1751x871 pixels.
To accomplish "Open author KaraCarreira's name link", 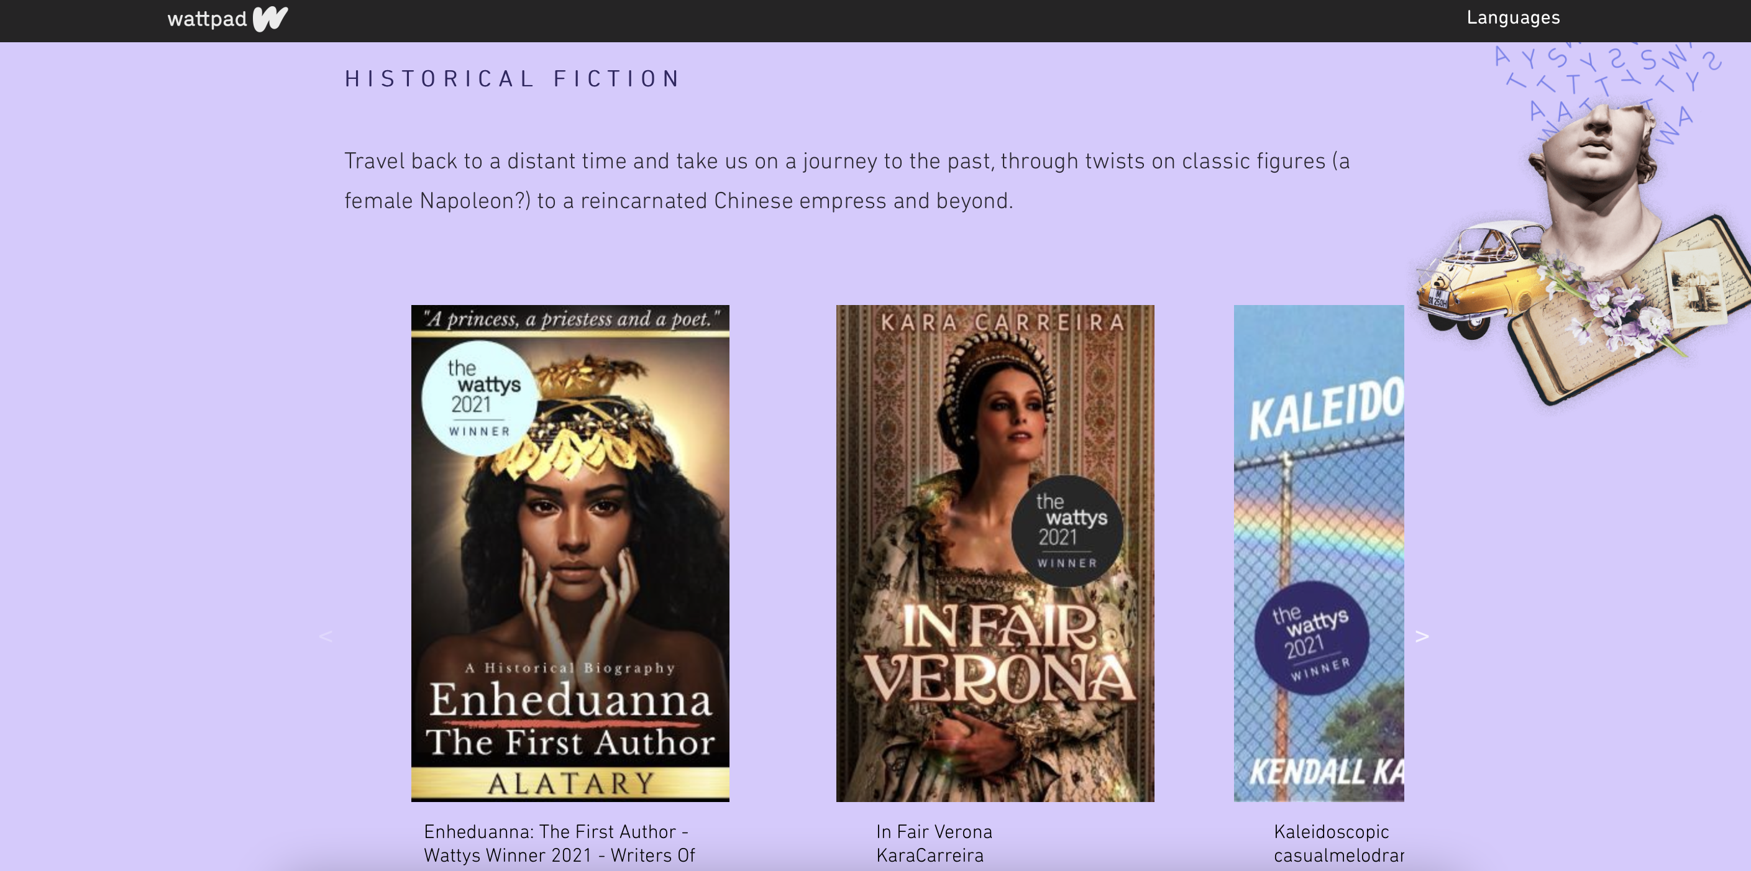I will [x=929, y=855].
